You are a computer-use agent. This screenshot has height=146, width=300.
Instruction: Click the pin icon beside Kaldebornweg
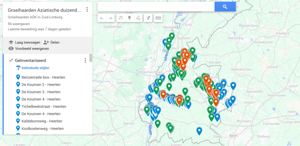(18, 121)
